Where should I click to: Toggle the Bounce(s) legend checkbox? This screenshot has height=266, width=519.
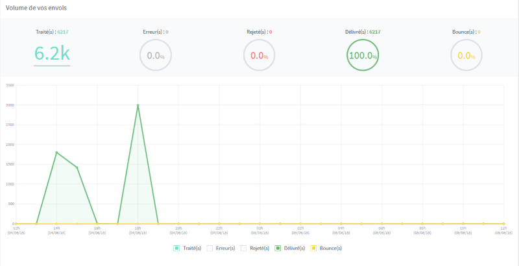(313, 248)
